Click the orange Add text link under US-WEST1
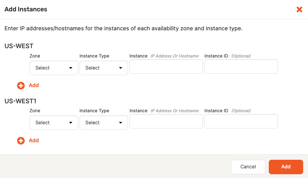308x178 pixels. [34, 140]
